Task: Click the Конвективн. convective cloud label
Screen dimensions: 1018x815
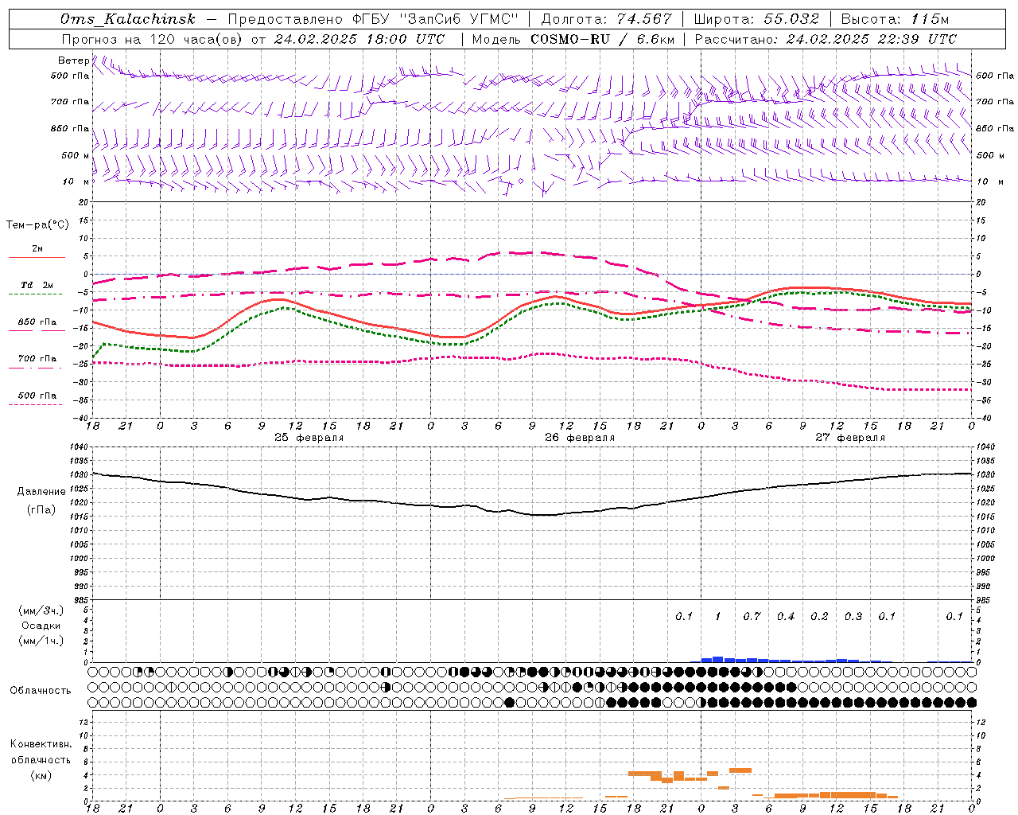Action: (x=41, y=744)
